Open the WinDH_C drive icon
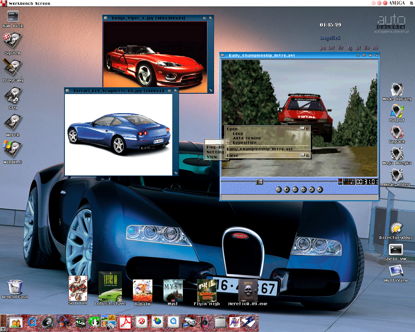This screenshot has height=332, width=415. [12, 149]
